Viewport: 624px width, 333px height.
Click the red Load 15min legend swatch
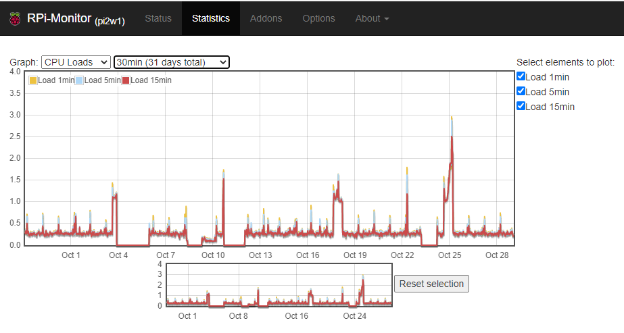(x=126, y=80)
